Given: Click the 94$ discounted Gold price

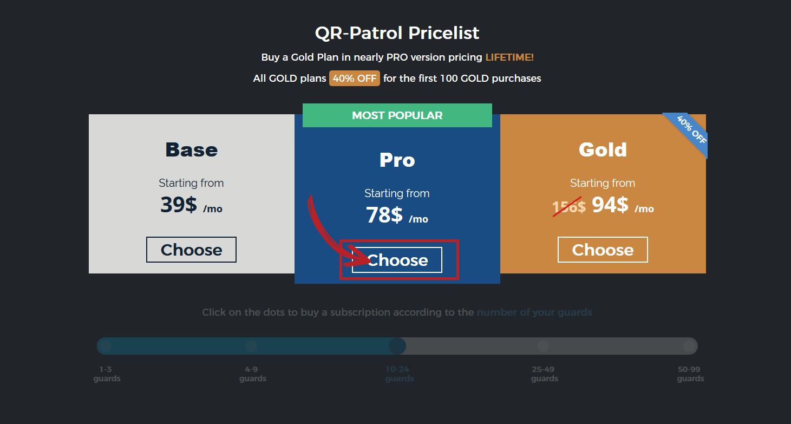Looking at the screenshot, I should click(x=610, y=205).
